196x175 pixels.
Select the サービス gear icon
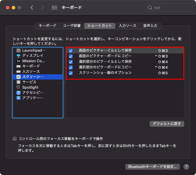(x=18, y=82)
